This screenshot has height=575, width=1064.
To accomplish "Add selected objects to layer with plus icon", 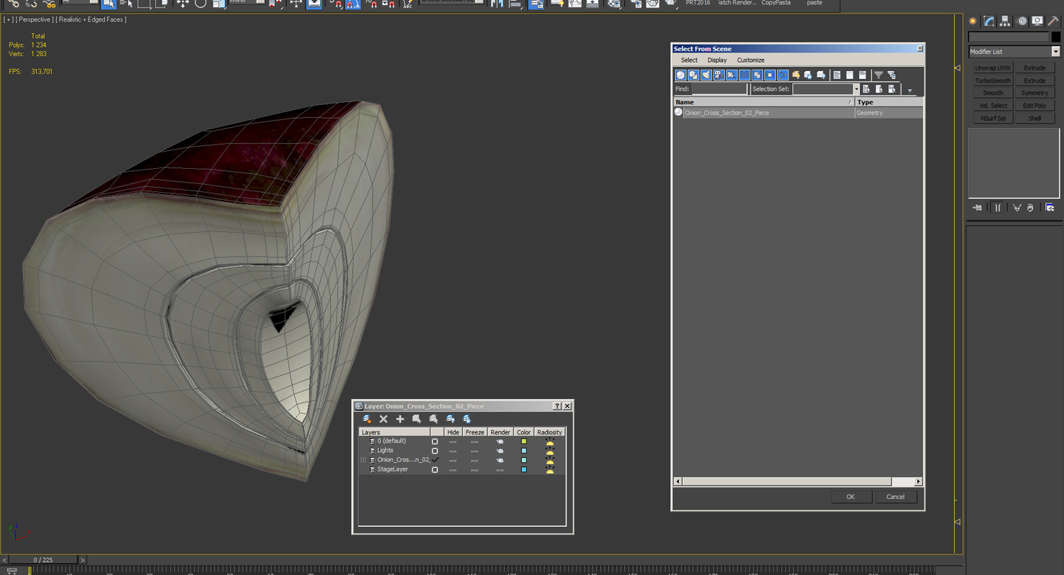I will [400, 419].
